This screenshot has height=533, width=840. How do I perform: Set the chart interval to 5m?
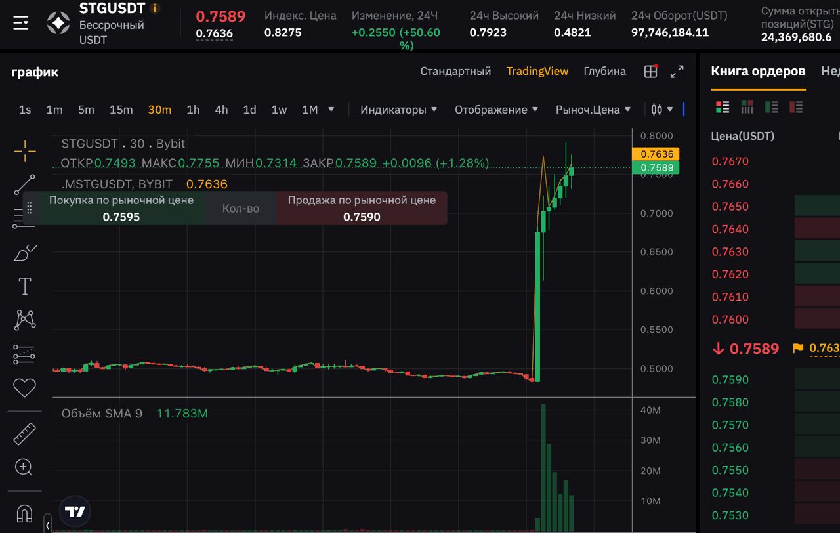(x=86, y=110)
